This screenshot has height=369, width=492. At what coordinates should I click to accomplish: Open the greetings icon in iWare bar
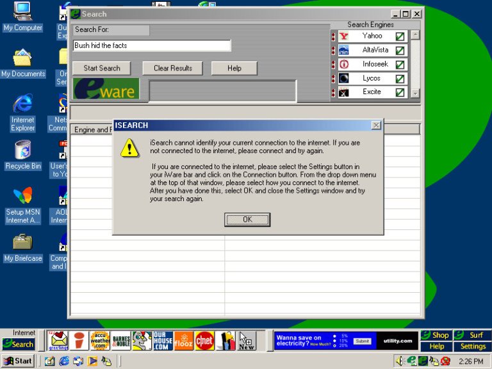coord(58,340)
